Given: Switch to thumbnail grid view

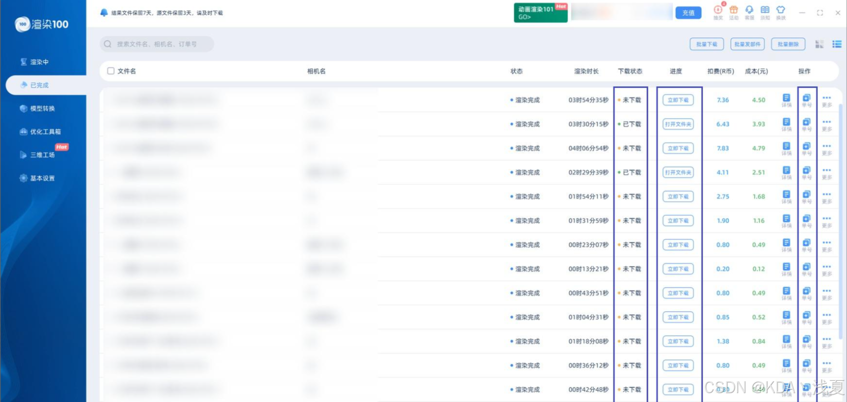Looking at the screenshot, I should 819,44.
